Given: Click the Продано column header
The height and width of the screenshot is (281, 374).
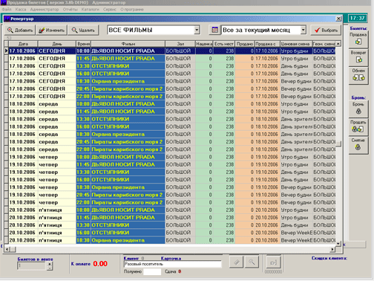Looking at the screenshot, I should click(x=245, y=44).
